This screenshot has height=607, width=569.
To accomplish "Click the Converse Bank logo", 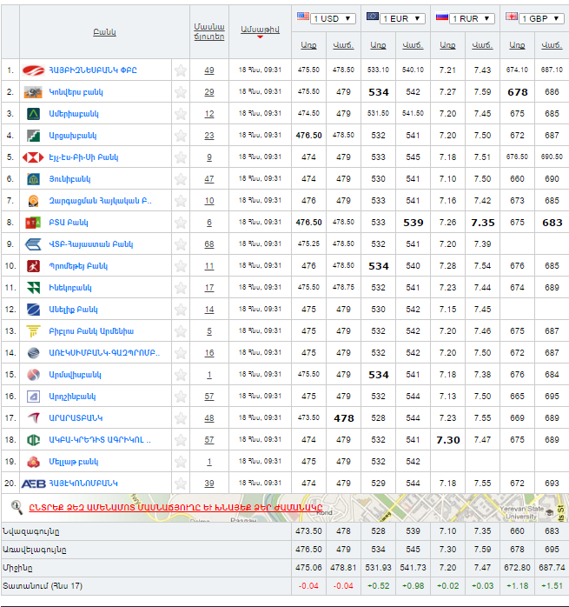I will click(x=33, y=92).
